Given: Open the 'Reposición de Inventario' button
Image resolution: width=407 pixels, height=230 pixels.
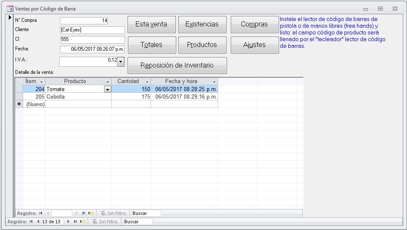Looking at the screenshot, I should point(177,65).
